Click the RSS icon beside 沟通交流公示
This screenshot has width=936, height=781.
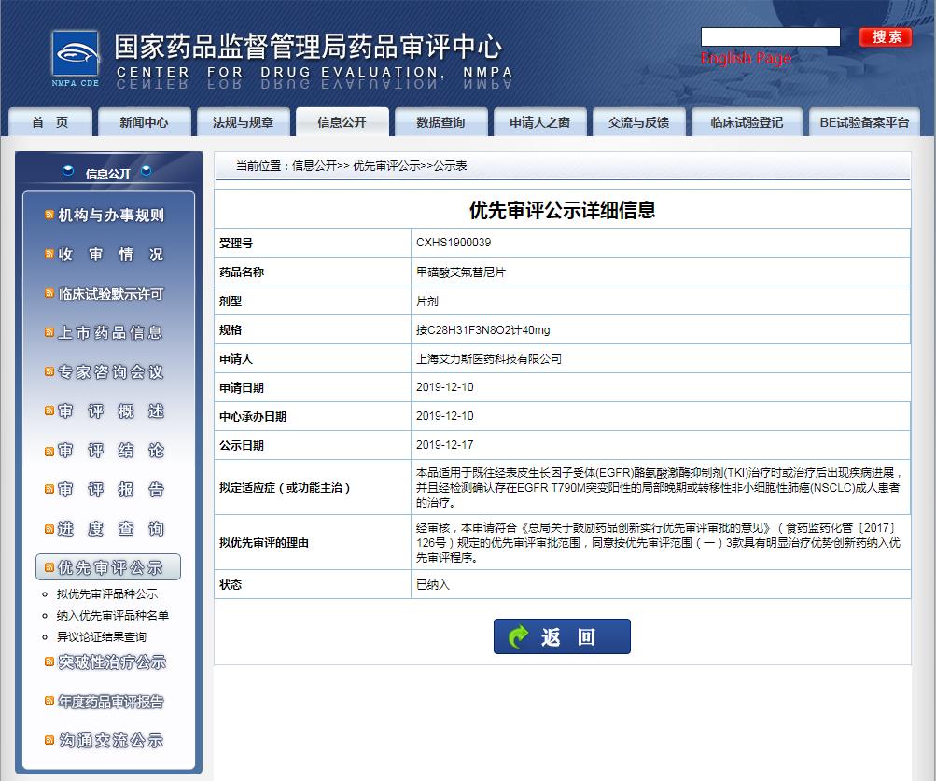click(49, 740)
